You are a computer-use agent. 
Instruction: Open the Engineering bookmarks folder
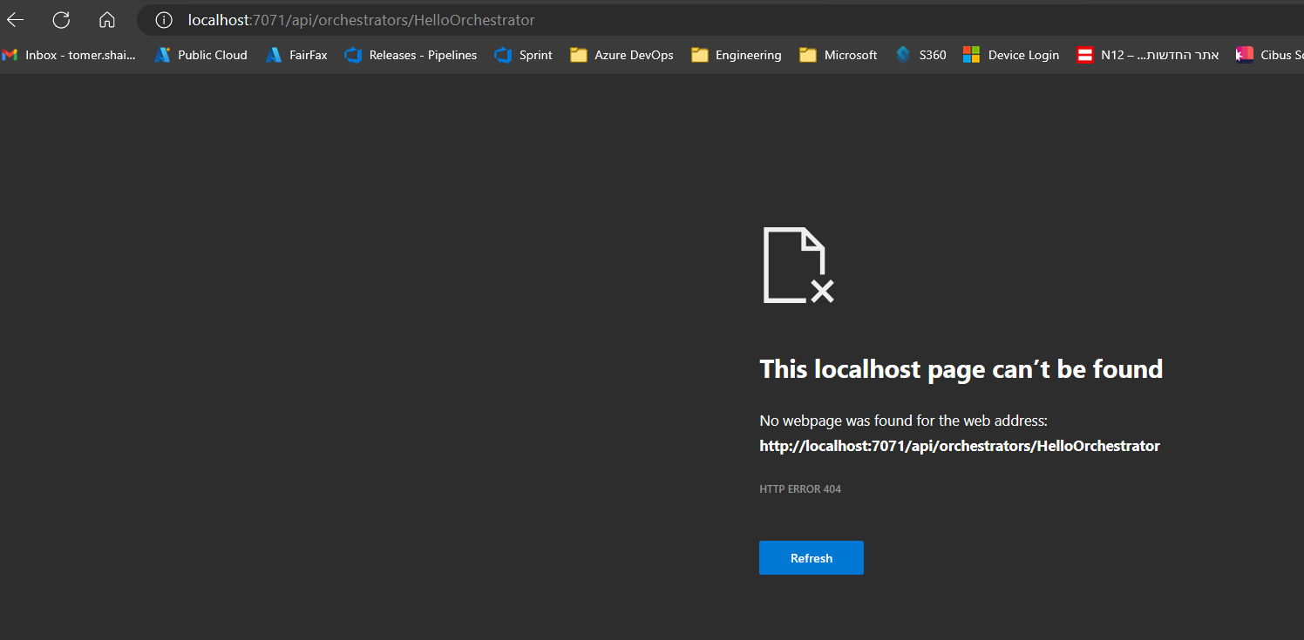click(736, 54)
